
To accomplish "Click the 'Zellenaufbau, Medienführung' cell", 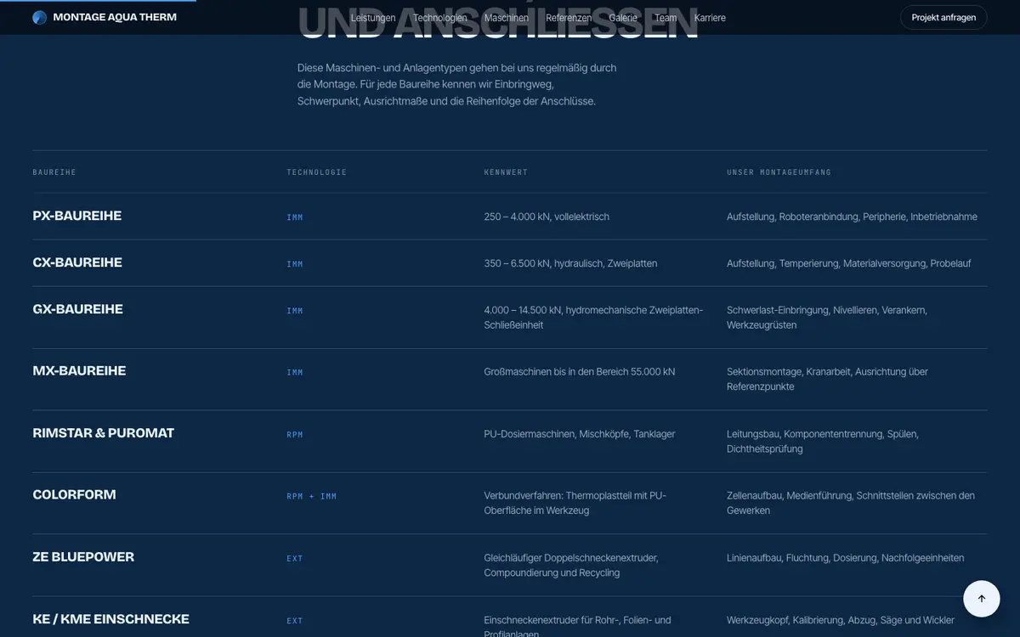I will click(851, 503).
